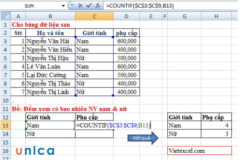The height and width of the screenshot is (160, 242).
Task: Click result value 4 for Nam
Action: tap(216, 125)
